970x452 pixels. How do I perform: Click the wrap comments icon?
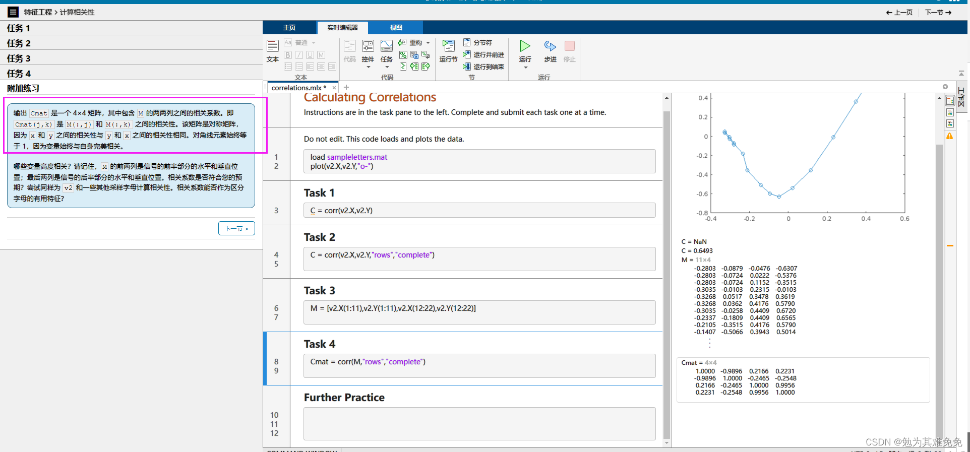coord(426,55)
